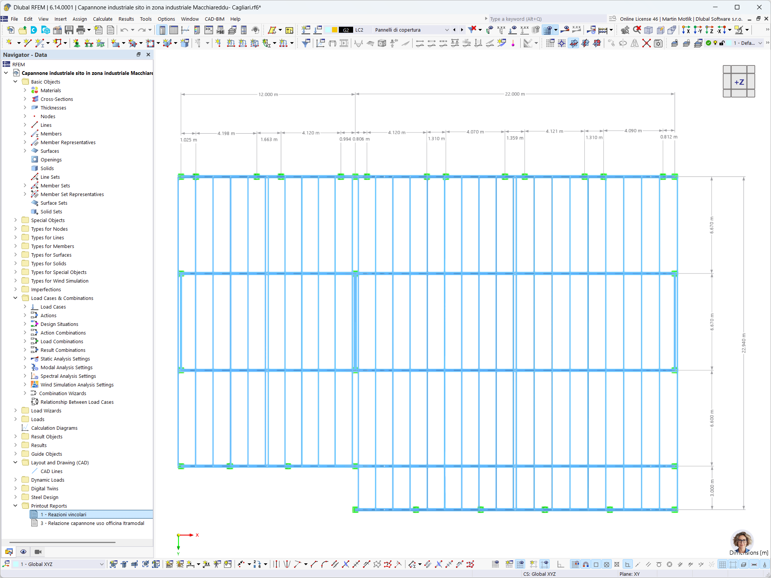Open the console script window icon
The image size is (771, 578).
(209, 30)
